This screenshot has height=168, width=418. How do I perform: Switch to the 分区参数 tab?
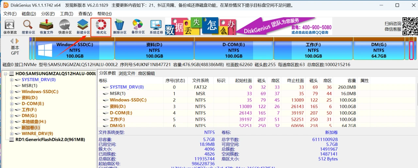point(107,73)
